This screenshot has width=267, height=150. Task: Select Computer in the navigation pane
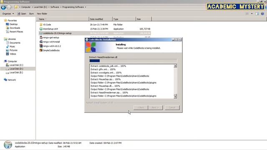[x=12, y=61]
